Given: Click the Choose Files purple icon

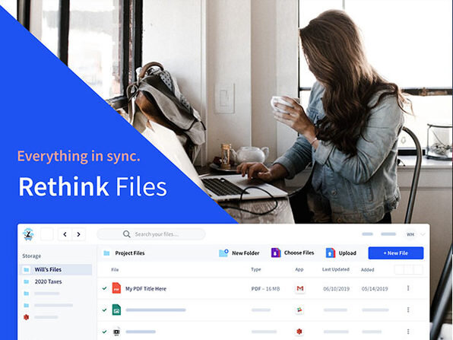Looking at the screenshot, I should tap(276, 253).
